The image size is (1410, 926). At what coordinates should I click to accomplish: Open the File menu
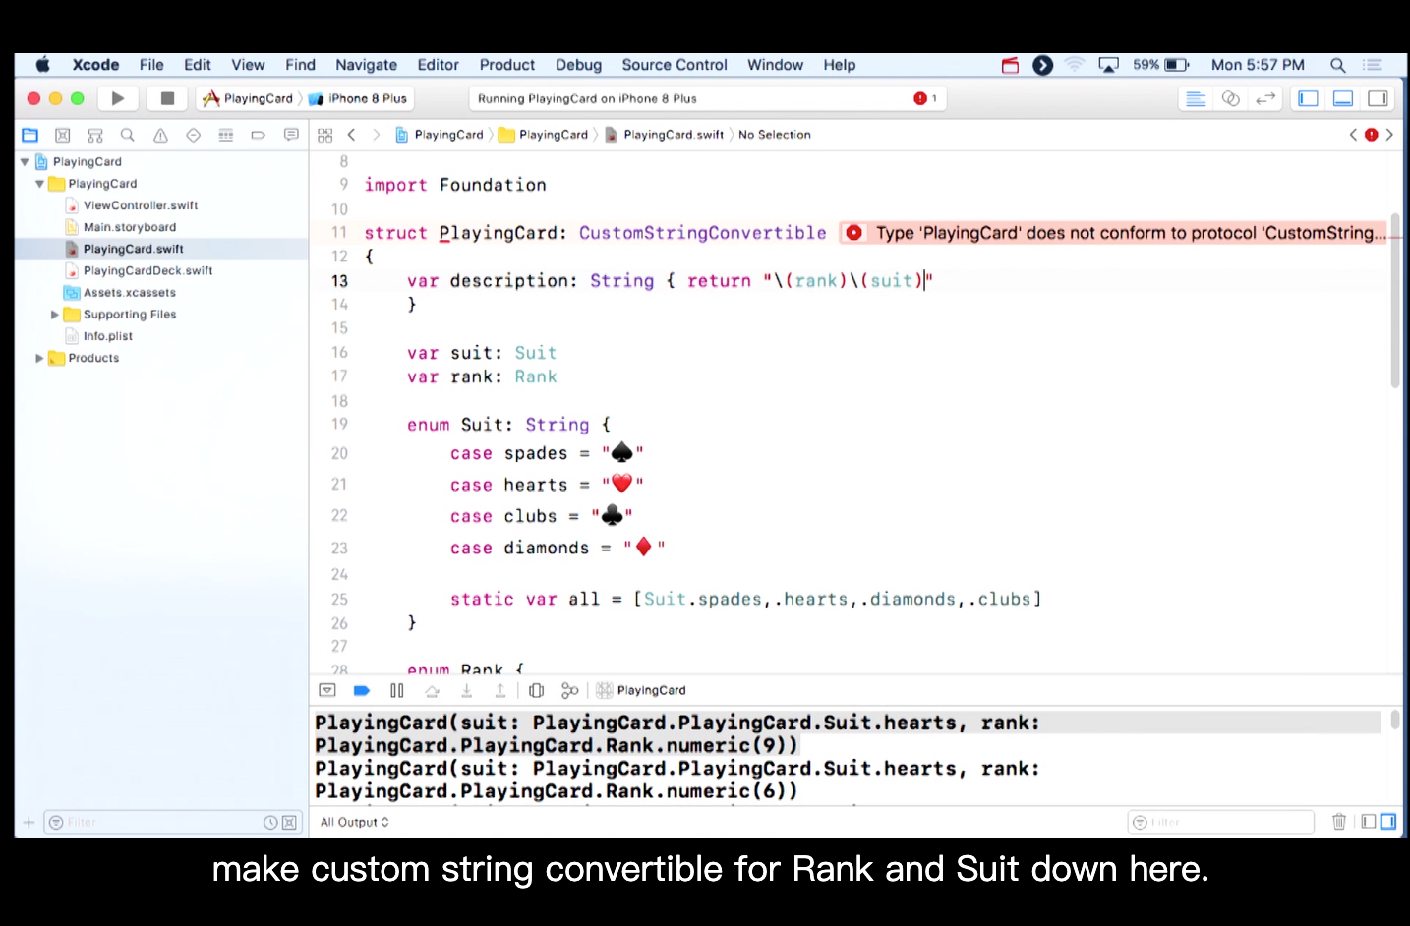[151, 65]
